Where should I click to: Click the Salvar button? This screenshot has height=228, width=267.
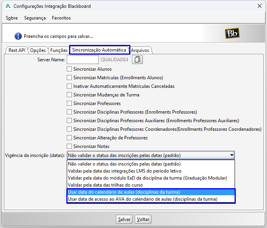124,219
